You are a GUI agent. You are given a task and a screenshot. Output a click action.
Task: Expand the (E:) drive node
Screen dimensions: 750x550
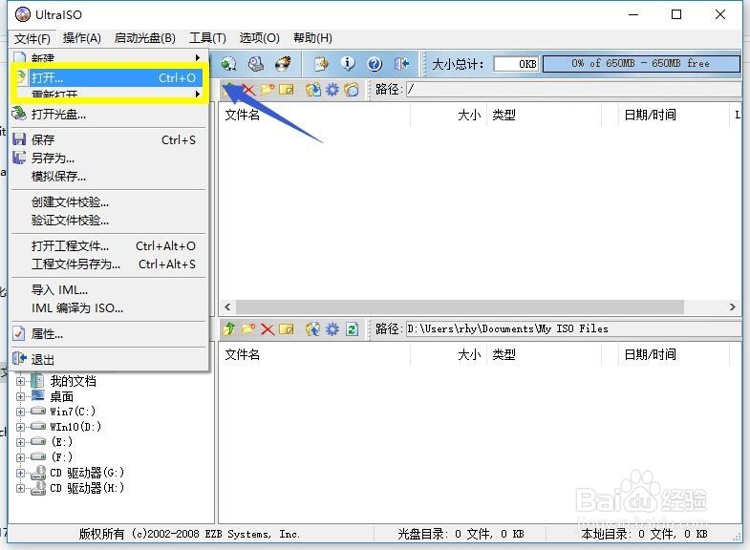point(20,442)
